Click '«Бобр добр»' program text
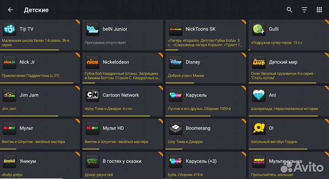329x179 pixels. pyautogui.click(x=12, y=174)
